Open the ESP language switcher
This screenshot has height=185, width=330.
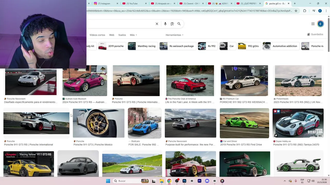pyautogui.click(x=302, y=181)
